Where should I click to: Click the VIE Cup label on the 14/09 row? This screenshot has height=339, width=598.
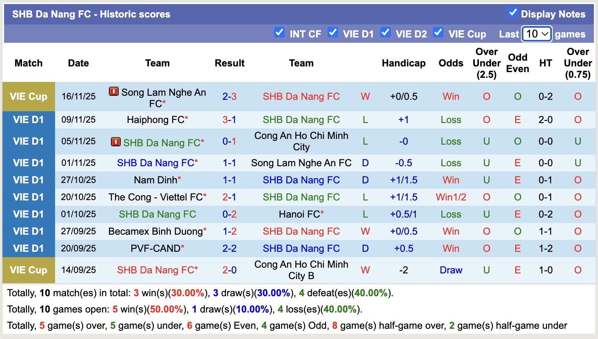pyautogui.click(x=29, y=270)
